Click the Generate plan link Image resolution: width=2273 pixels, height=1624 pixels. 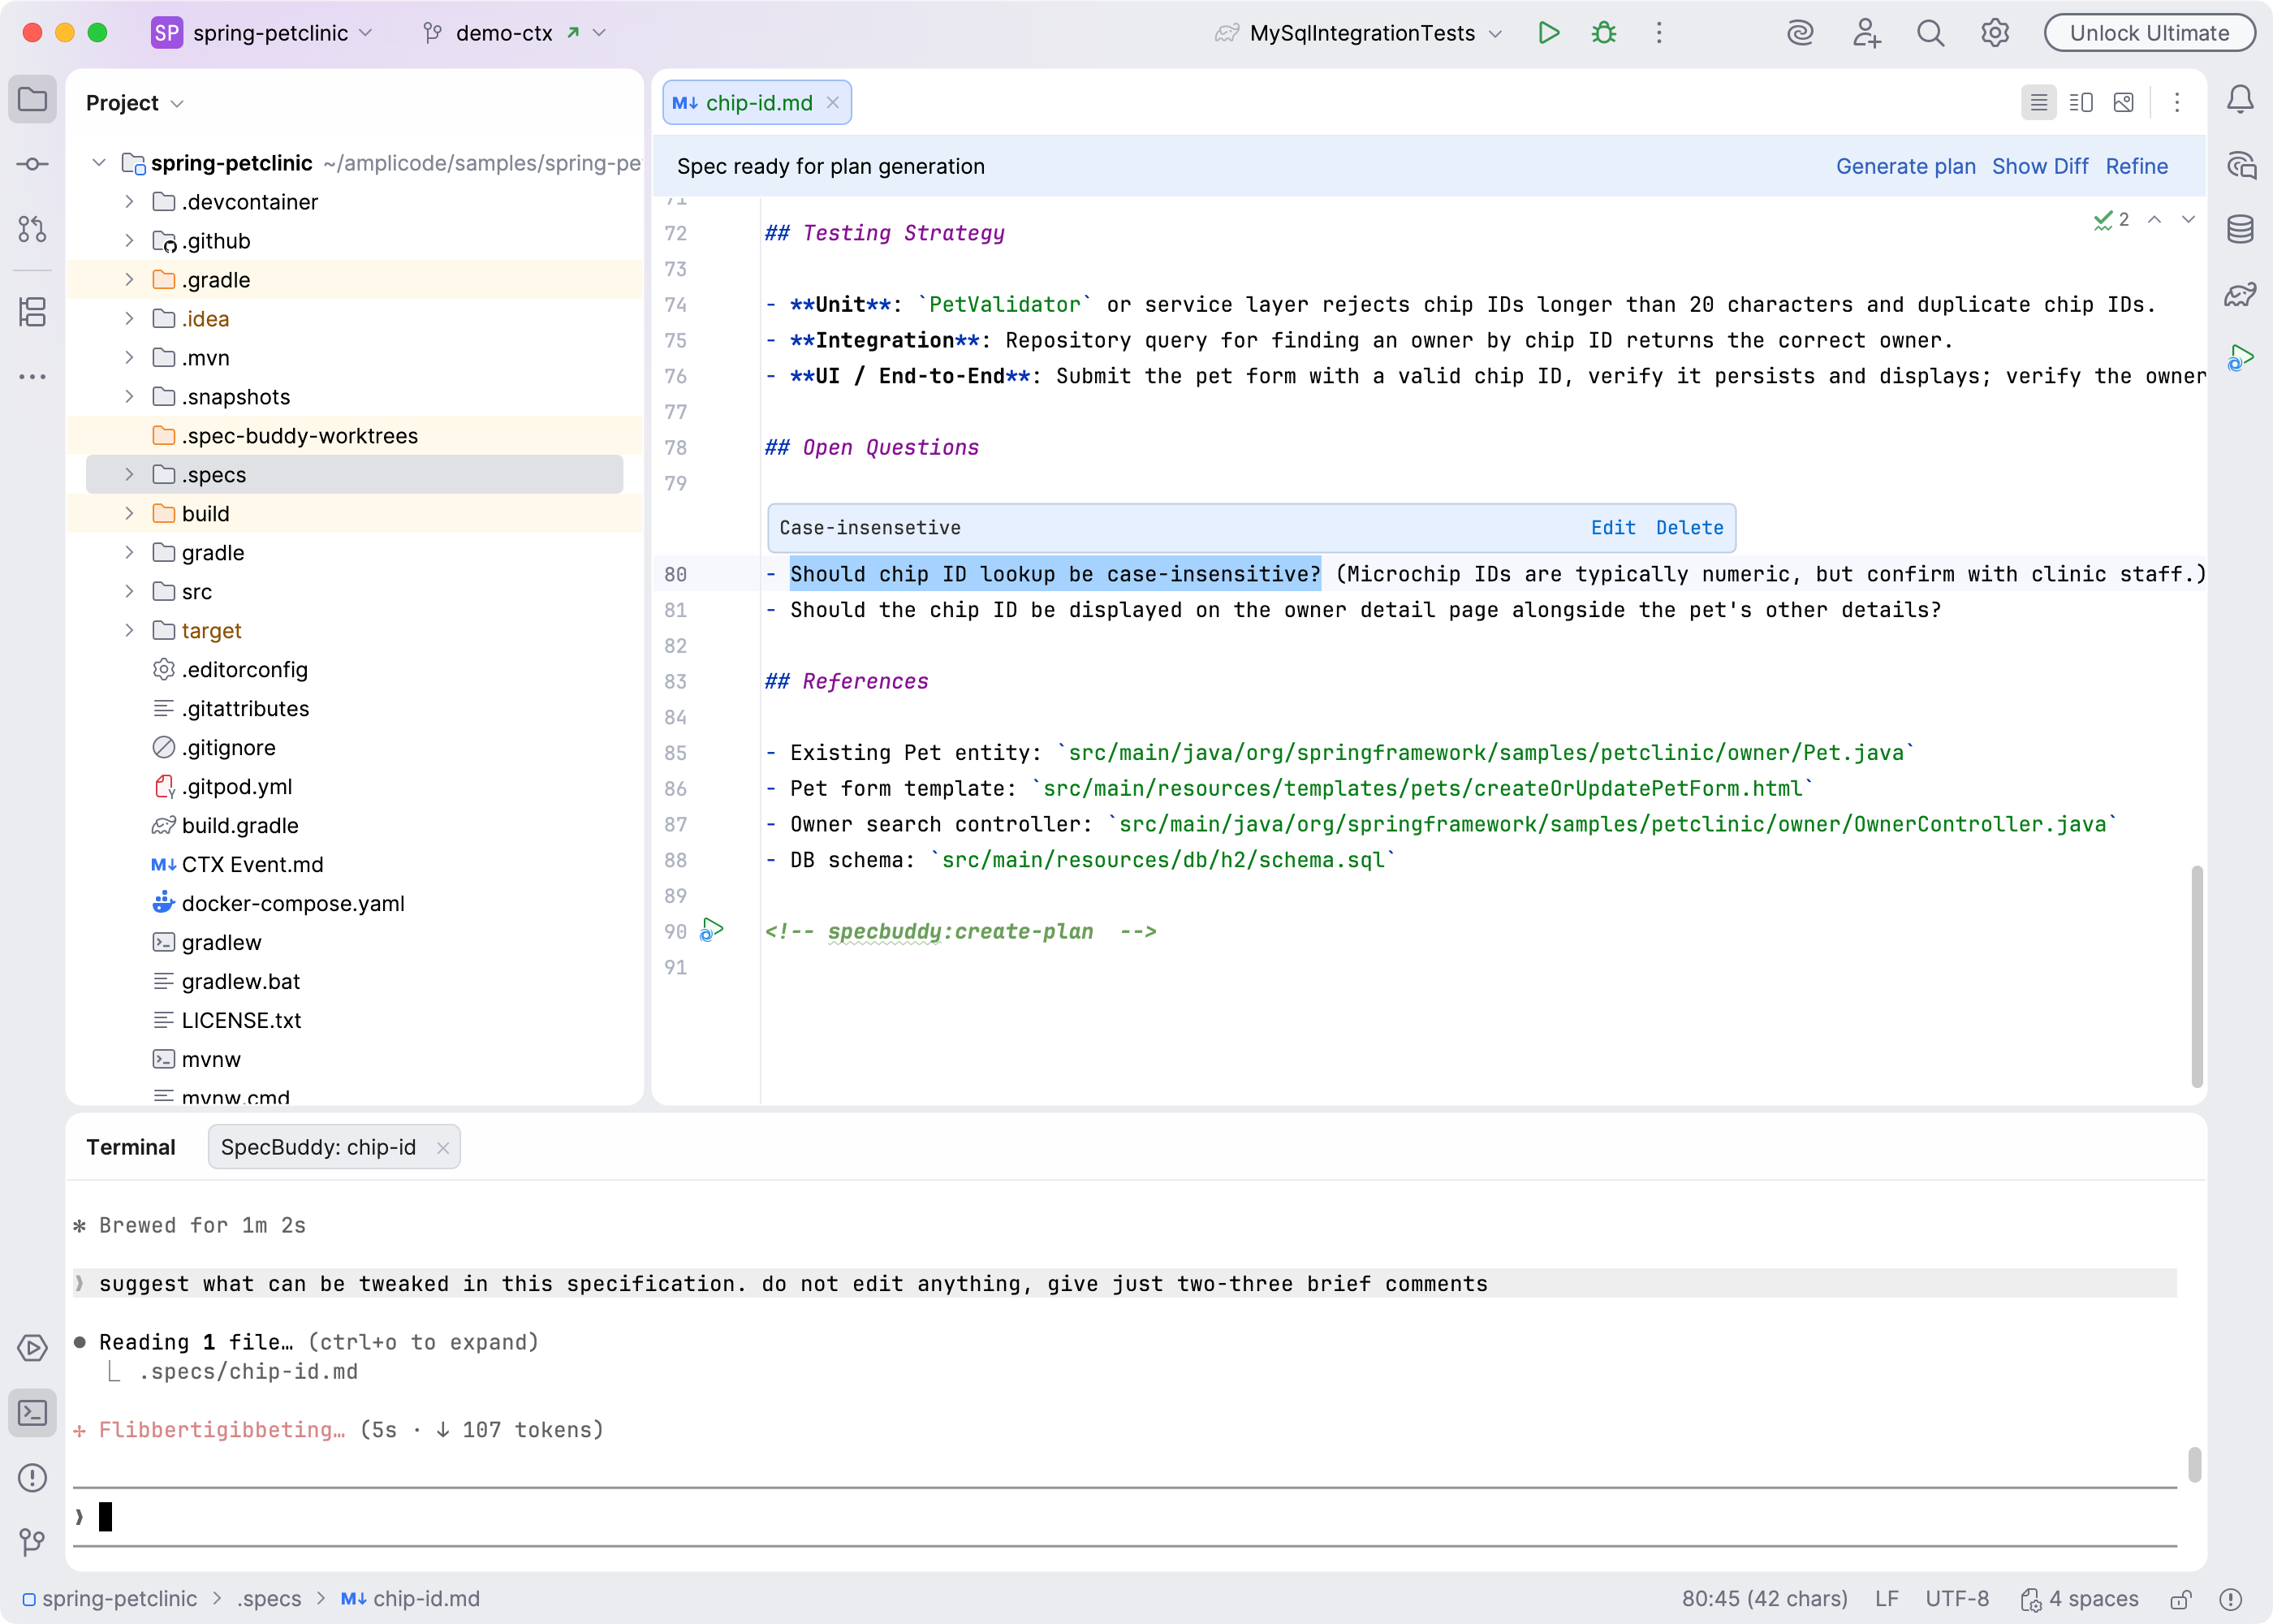(x=1905, y=166)
